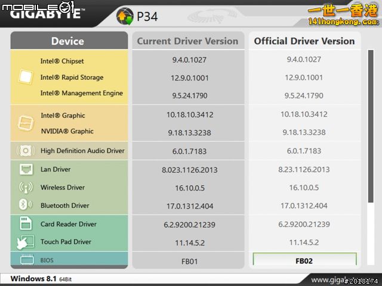
Task: Click current audio version 6.0.1.7183
Action: [x=189, y=151]
